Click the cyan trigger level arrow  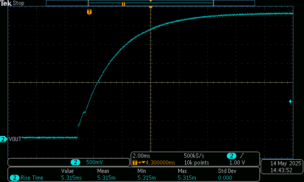(x=290, y=101)
